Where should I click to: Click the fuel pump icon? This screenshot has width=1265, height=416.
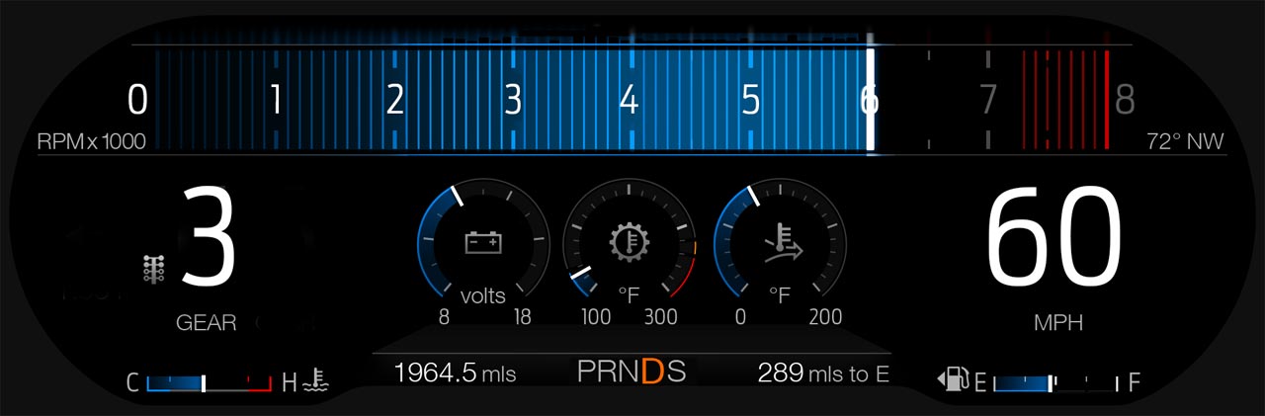pos(955,381)
